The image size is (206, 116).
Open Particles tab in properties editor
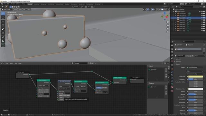(x=172, y=75)
